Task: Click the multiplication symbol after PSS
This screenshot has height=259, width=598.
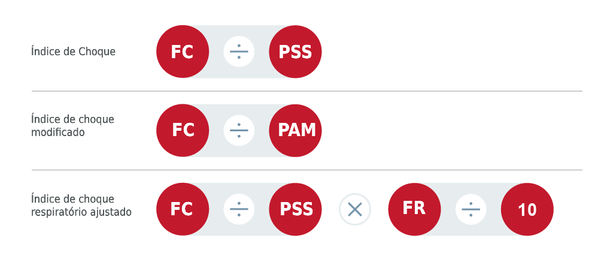Action: 355,209
